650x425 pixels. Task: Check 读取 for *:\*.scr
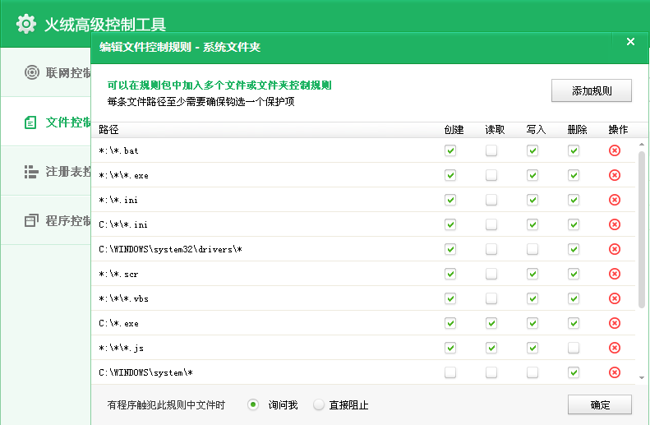click(491, 274)
